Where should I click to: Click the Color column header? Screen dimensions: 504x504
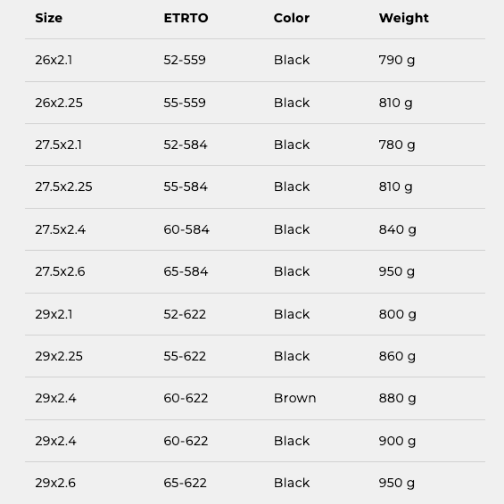[292, 18]
